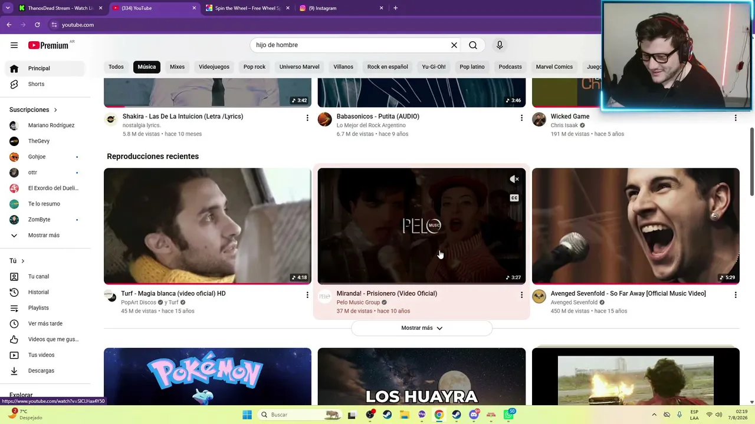Play the Pokémon video thumbnail
The height and width of the screenshot is (424, 755).
(208, 376)
